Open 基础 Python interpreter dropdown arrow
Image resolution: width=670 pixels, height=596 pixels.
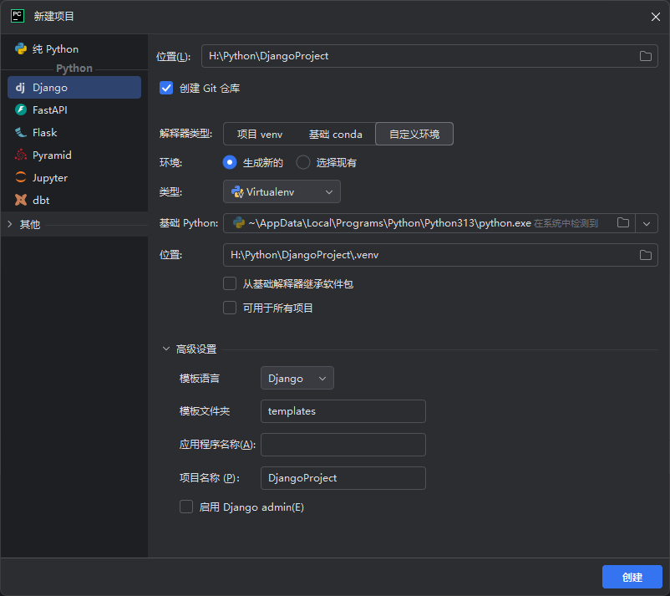[647, 223]
